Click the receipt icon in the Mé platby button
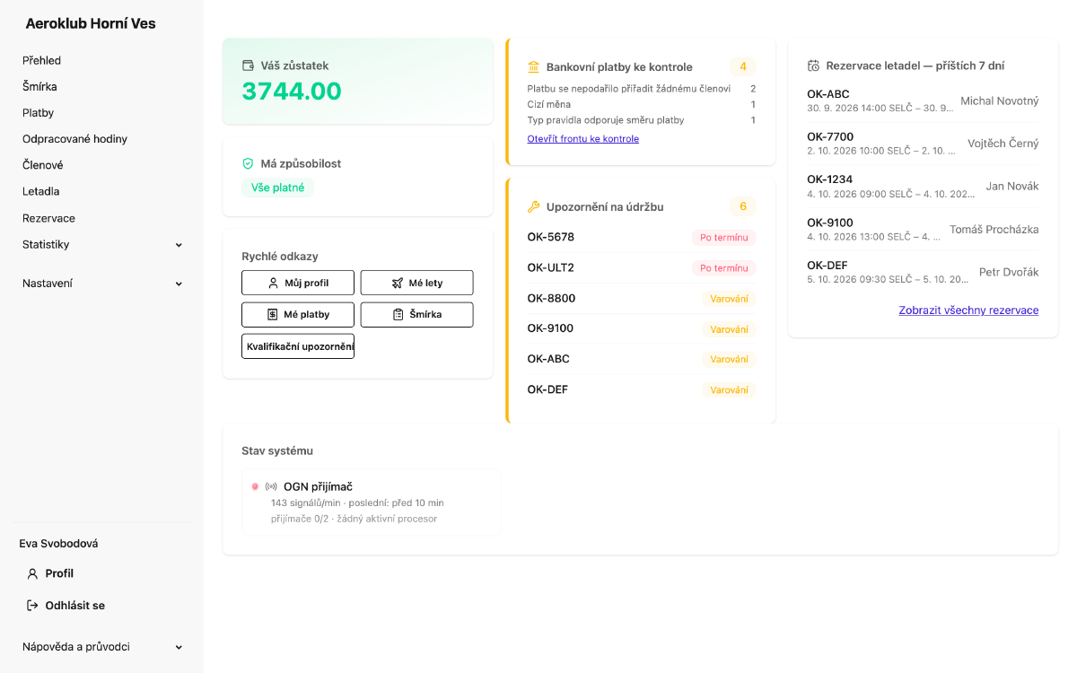 pyautogui.click(x=272, y=314)
